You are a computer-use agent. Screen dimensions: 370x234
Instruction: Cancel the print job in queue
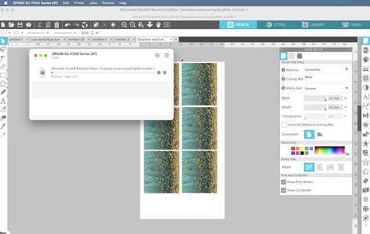[x=159, y=72]
